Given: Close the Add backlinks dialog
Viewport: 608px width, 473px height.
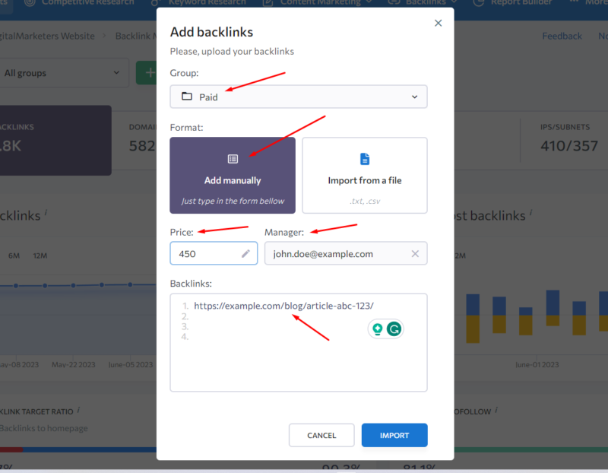Looking at the screenshot, I should 439,24.
